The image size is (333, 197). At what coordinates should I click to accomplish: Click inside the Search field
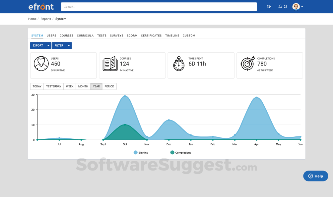[159, 6]
